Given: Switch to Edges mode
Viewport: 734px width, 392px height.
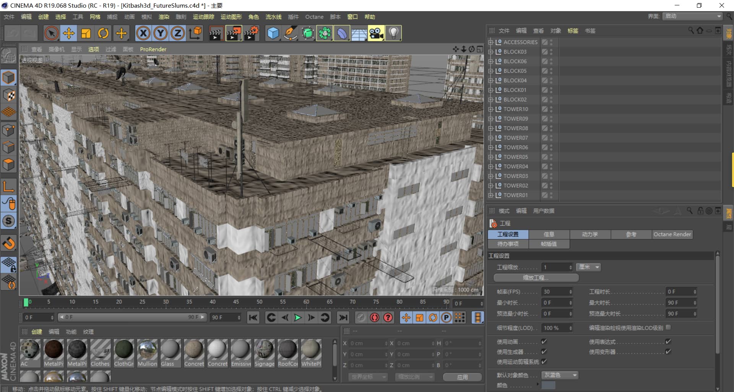Looking at the screenshot, I should [x=8, y=148].
